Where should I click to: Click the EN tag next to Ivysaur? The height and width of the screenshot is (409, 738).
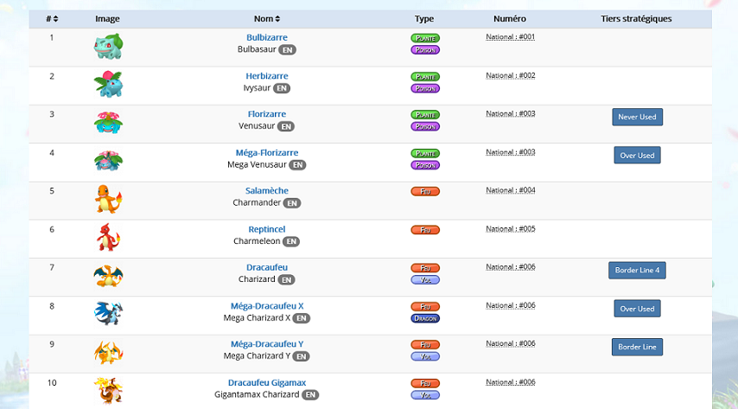click(282, 88)
